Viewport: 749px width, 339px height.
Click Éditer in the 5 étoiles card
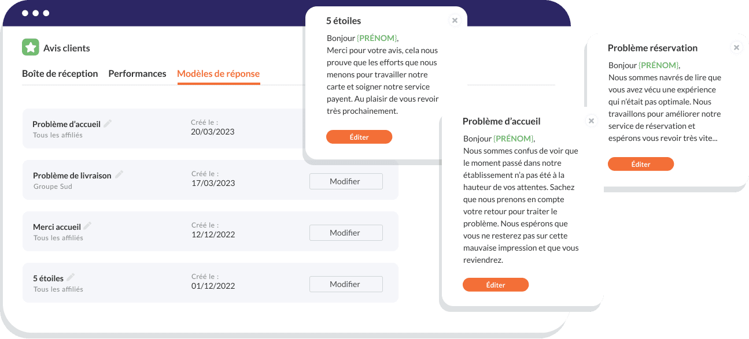pos(359,137)
